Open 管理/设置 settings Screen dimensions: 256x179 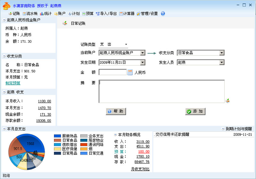(x=148, y=13)
